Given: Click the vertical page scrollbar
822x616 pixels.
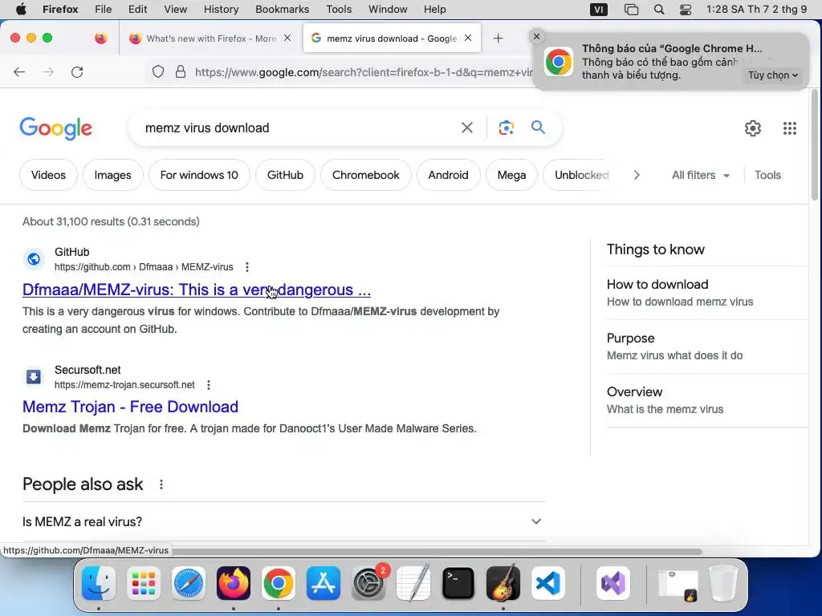Looking at the screenshot, I should tap(814, 144).
